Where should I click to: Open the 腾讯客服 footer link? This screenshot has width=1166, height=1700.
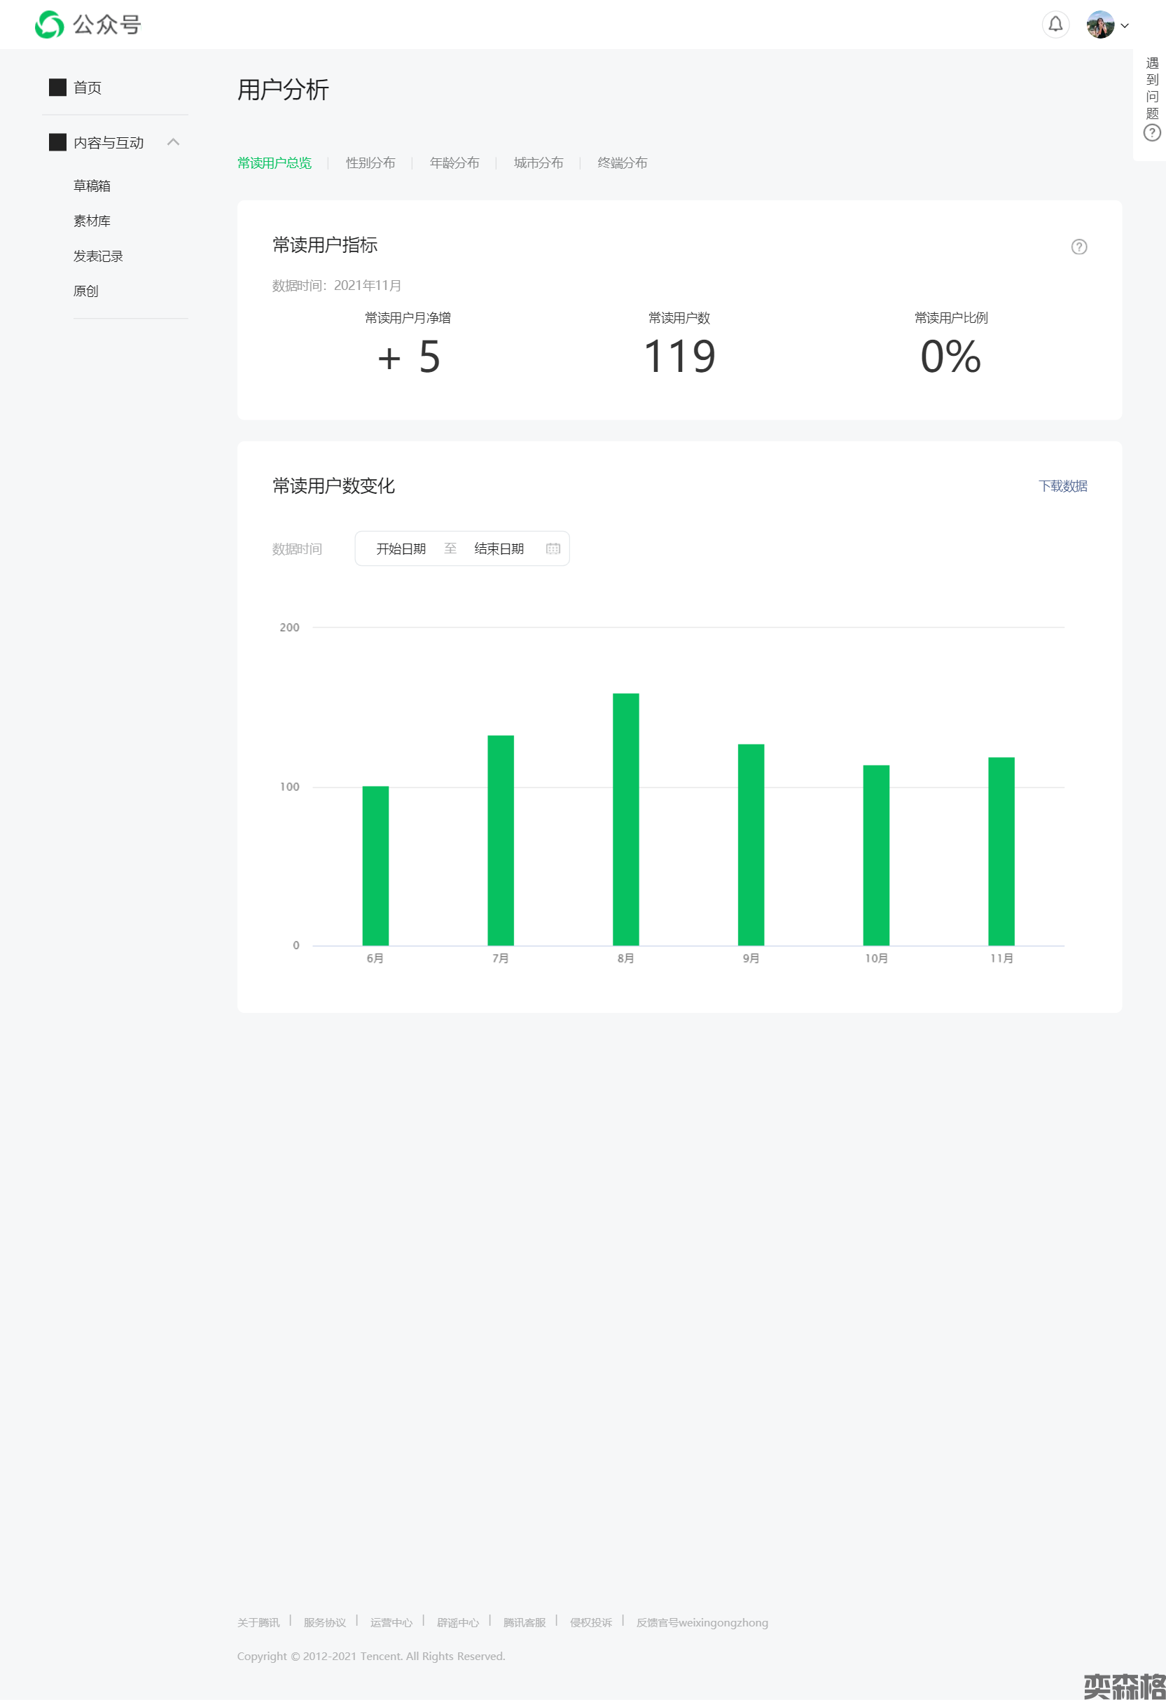(x=524, y=1622)
